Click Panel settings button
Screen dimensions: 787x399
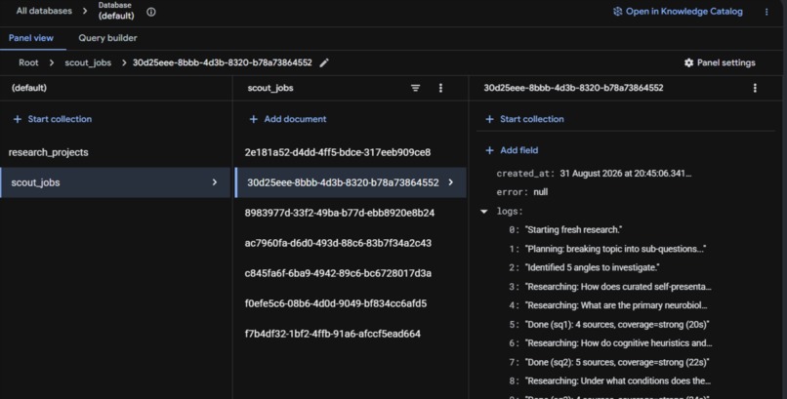[x=720, y=62]
